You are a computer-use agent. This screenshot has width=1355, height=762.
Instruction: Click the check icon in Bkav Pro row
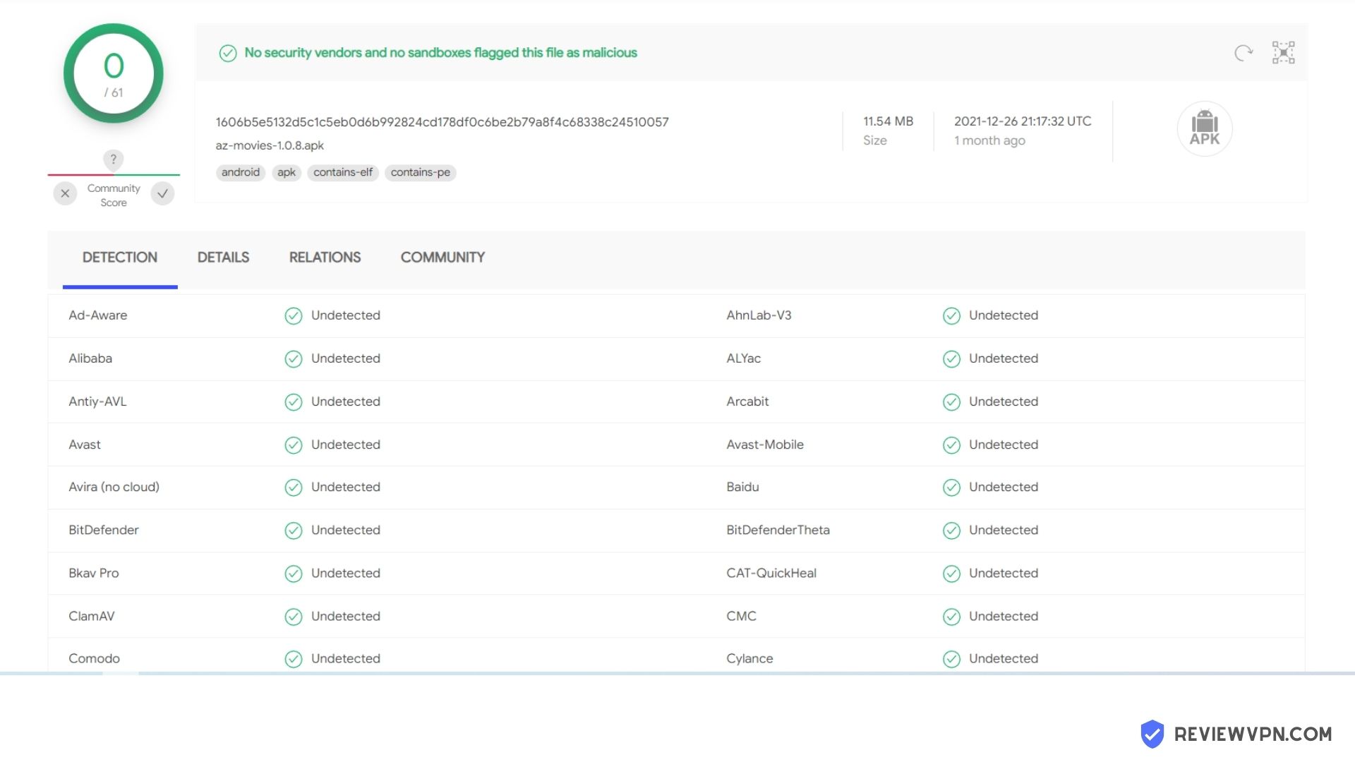point(294,574)
